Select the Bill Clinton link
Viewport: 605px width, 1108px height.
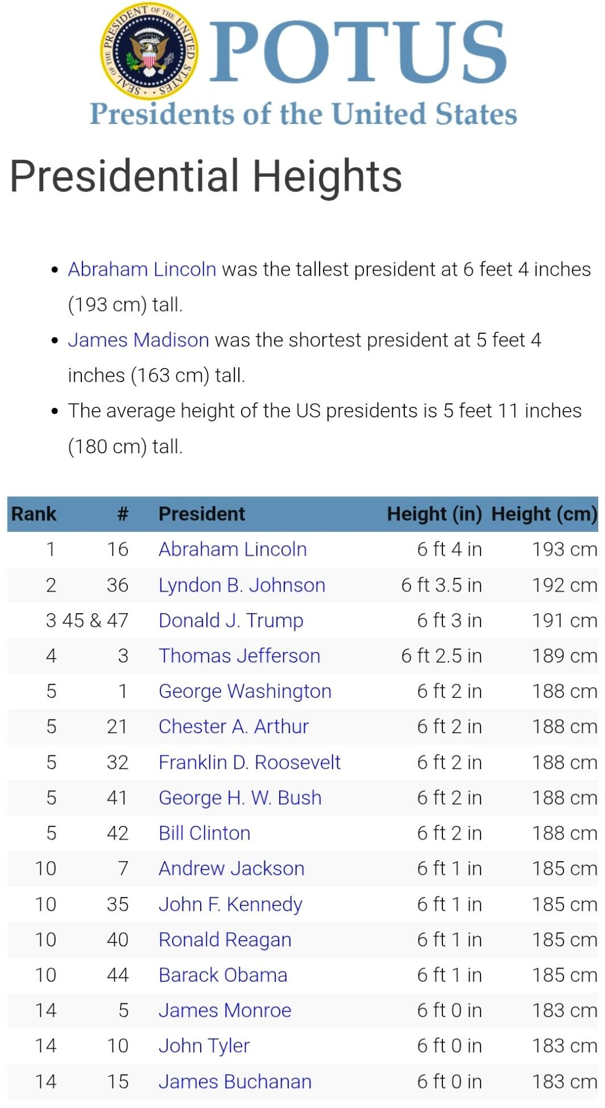[x=205, y=833]
